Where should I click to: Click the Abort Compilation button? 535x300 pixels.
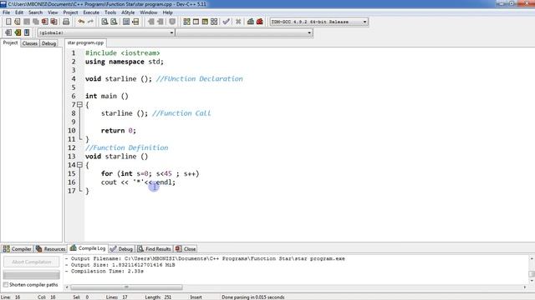(x=32, y=262)
